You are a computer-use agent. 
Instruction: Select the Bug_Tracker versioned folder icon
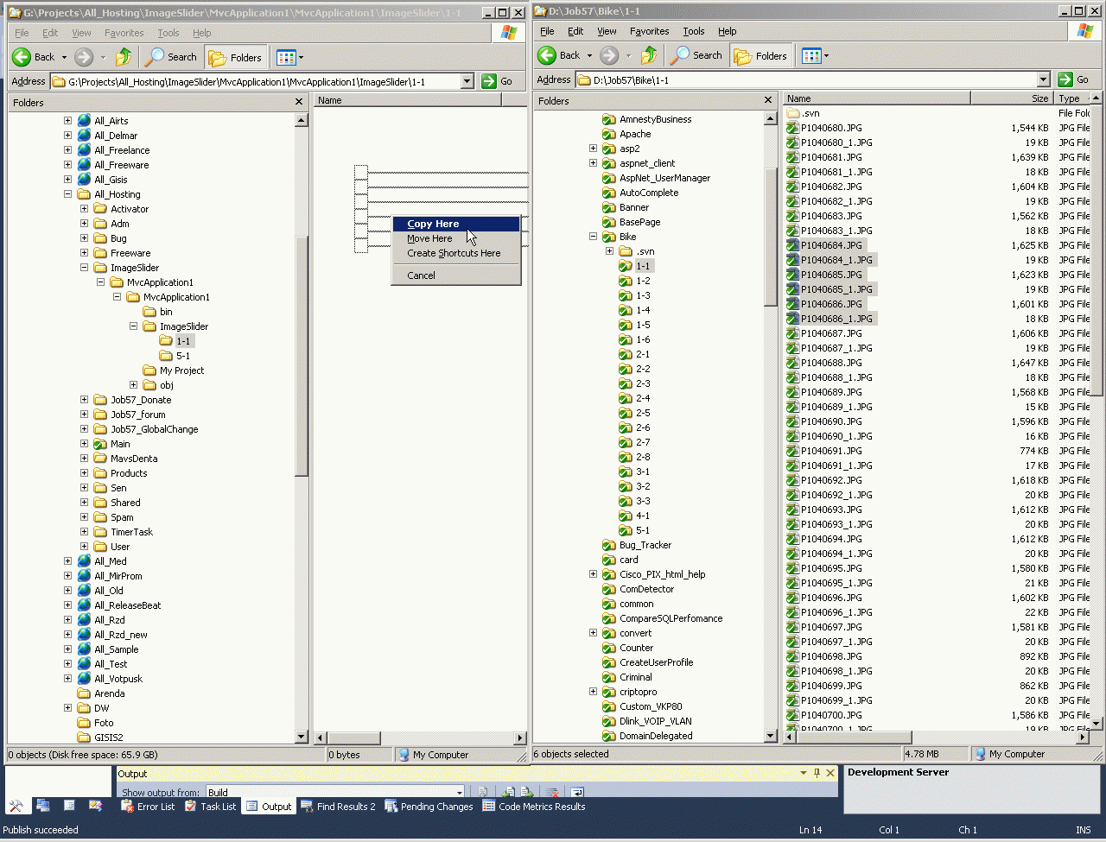[609, 545]
